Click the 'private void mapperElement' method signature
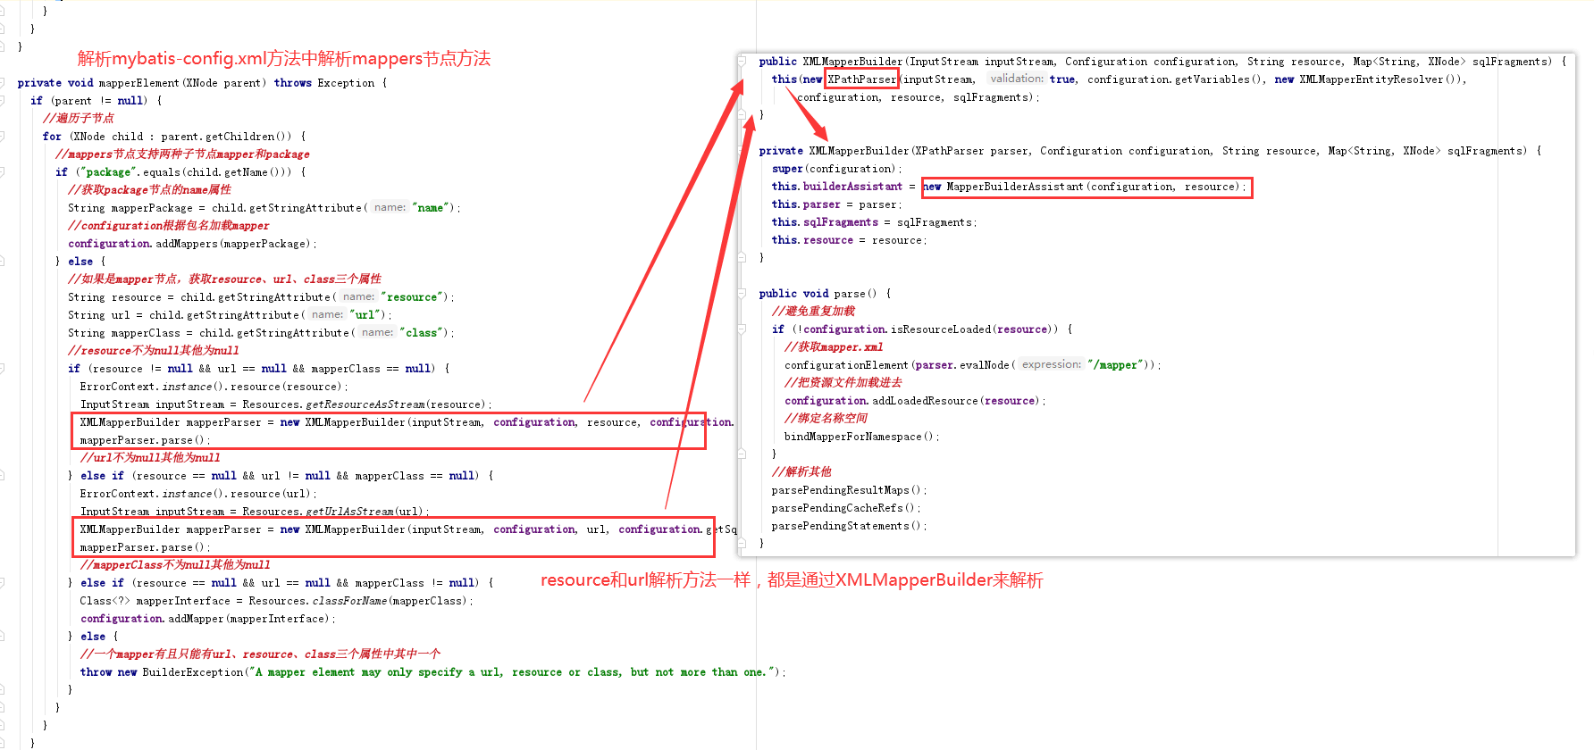This screenshot has width=1594, height=750. (x=203, y=83)
